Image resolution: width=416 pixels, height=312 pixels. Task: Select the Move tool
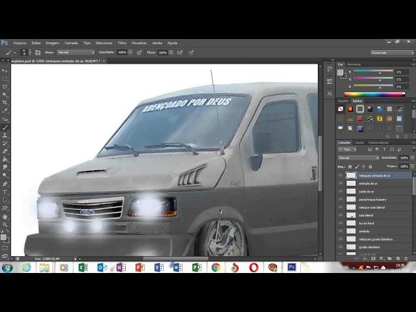[5, 71]
